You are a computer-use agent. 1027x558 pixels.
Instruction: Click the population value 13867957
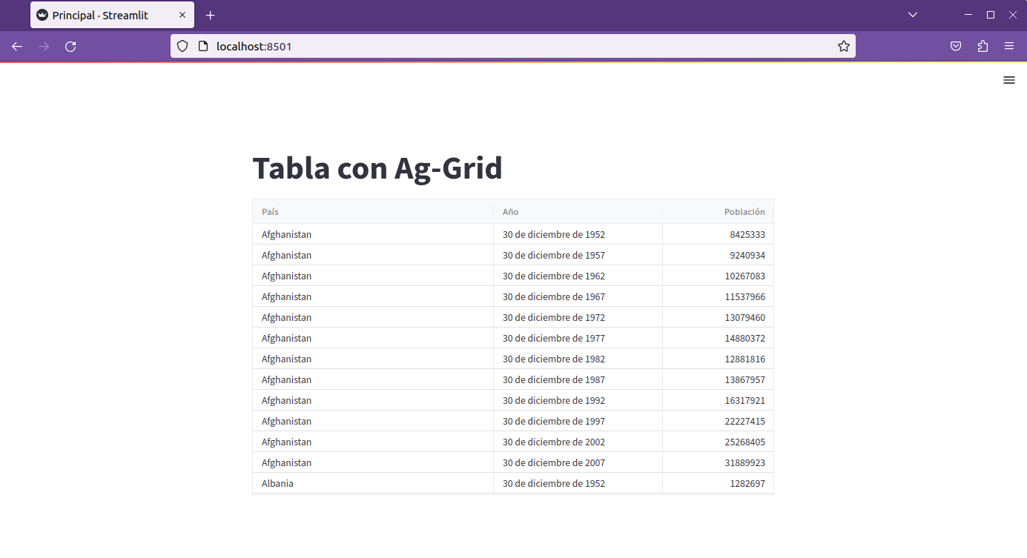point(745,379)
